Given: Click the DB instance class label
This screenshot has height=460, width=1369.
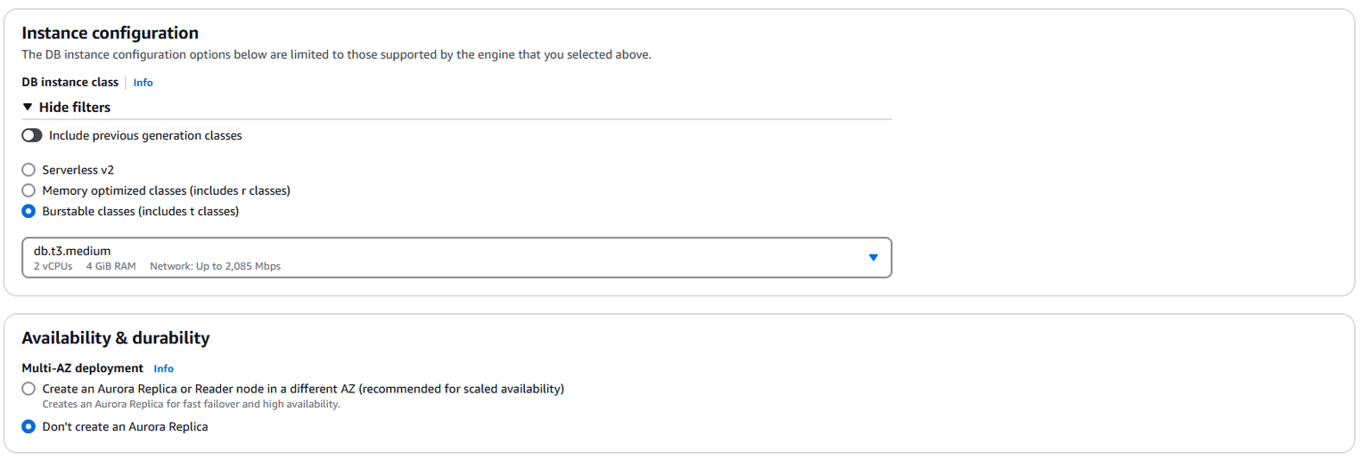Looking at the screenshot, I should coord(70,82).
